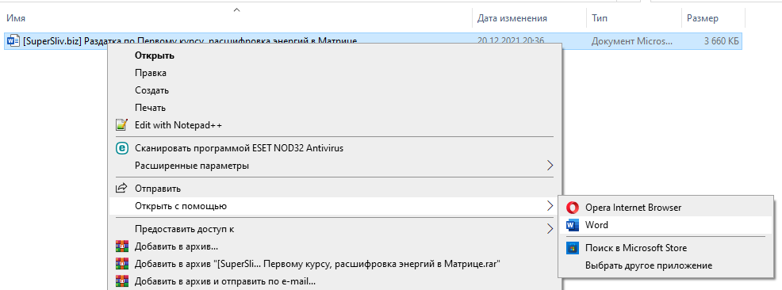Screen dimensions: 782x290
Task: Choose Открыть from the context menu
Action: pos(335,55)
